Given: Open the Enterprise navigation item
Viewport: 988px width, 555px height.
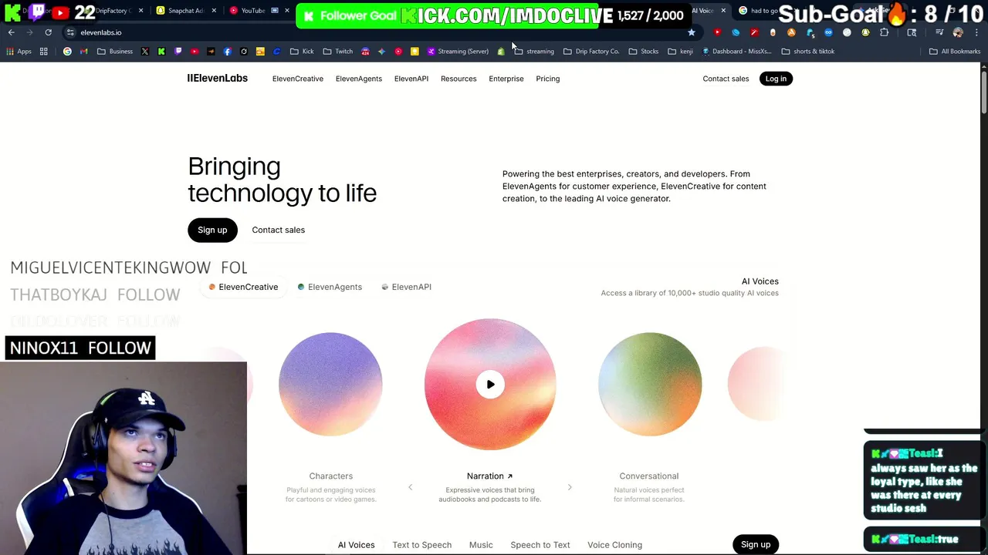Looking at the screenshot, I should pyautogui.click(x=506, y=79).
